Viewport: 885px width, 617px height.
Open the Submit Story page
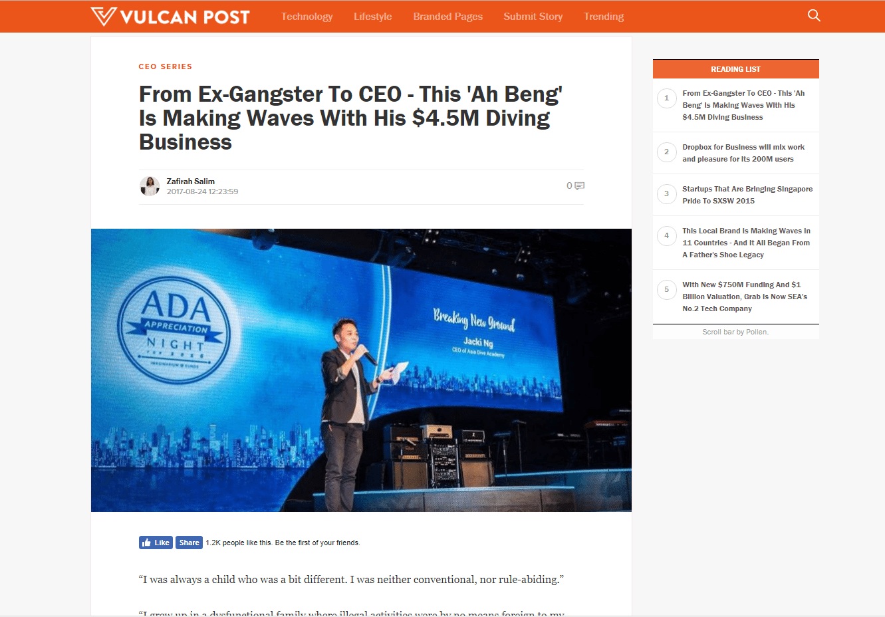point(533,17)
